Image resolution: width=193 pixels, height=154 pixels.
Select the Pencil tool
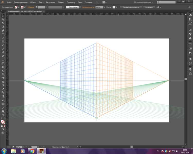tap(3, 49)
